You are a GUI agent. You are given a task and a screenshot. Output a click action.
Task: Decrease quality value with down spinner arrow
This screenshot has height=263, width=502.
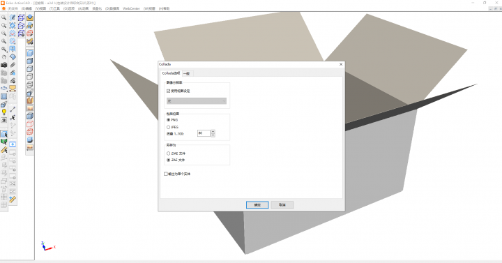point(213,135)
